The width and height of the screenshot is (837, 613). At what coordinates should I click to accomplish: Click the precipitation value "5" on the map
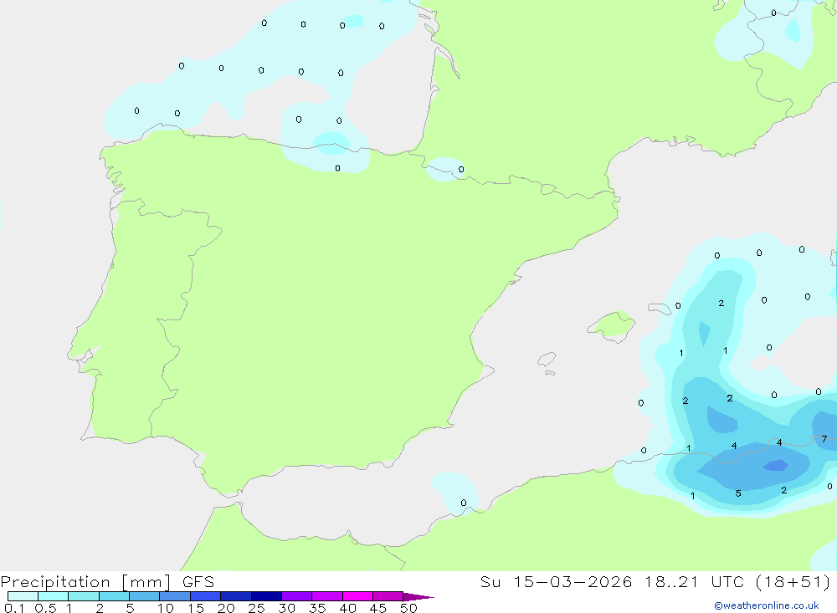pos(738,493)
